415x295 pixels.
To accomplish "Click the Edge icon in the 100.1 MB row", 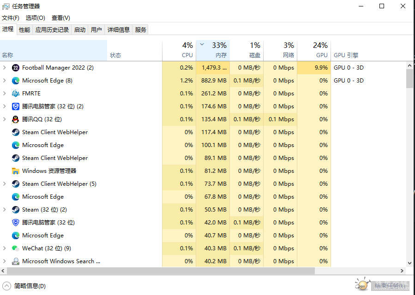I will (x=16, y=145).
